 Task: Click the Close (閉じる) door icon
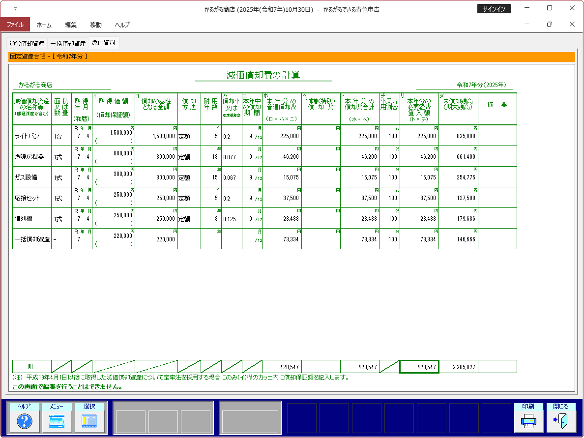(x=561, y=421)
